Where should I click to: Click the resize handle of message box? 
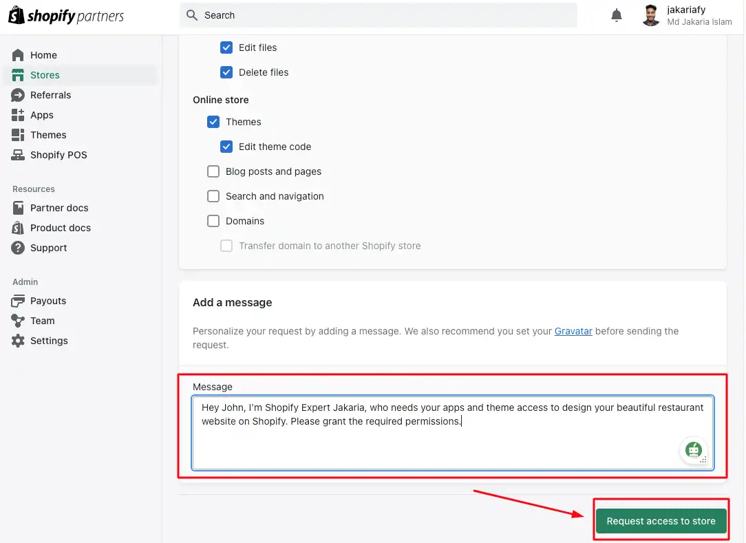pos(703,460)
